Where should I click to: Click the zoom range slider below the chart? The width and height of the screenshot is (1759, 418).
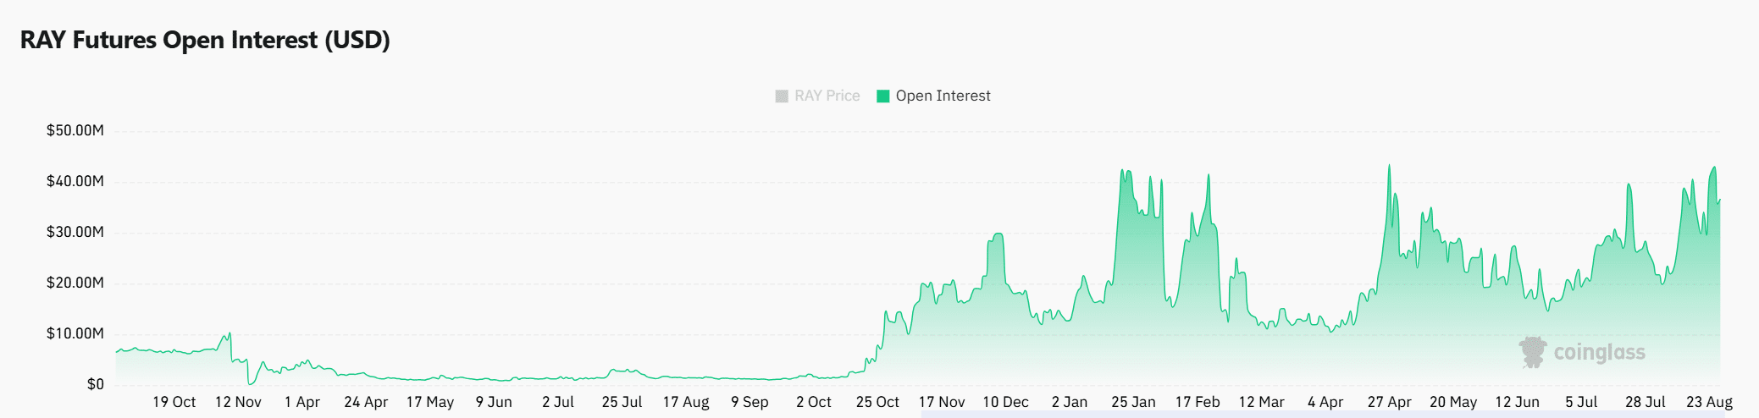coord(1321,414)
